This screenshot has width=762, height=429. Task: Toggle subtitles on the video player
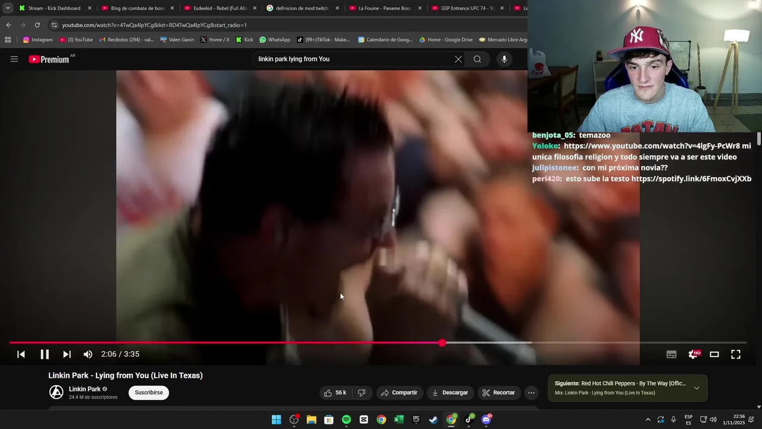tap(672, 354)
